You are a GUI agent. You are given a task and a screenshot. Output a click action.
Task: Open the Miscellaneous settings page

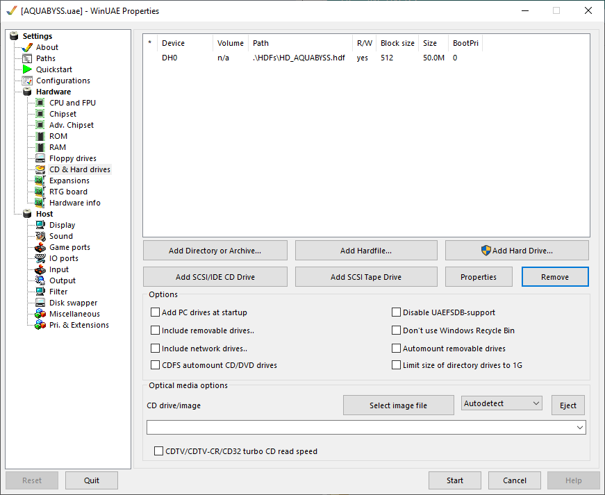tap(74, 314)
